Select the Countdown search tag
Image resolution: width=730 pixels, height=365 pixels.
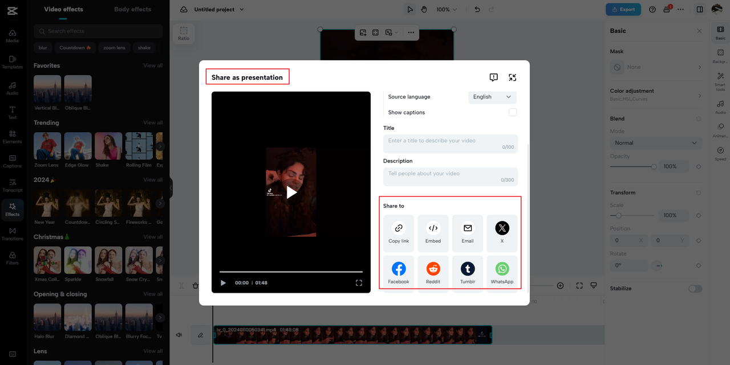pyautogui.click(x=75, y=48)
